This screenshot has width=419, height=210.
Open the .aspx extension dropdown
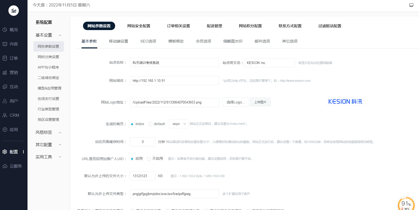tap(179, 124)
